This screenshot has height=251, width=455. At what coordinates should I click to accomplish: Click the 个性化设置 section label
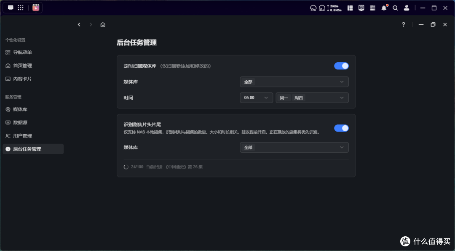[x=15, y=40]
